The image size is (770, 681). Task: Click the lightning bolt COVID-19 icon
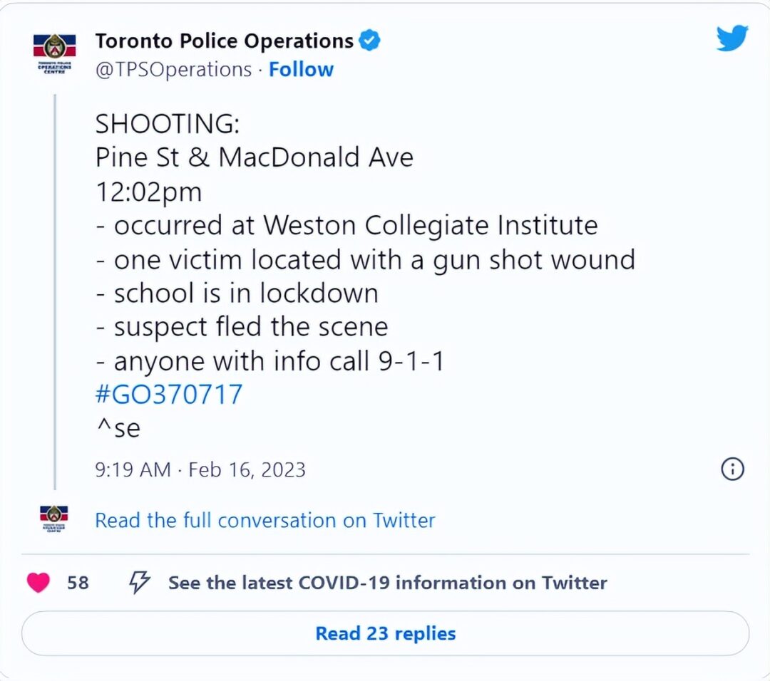coord(140,583)
